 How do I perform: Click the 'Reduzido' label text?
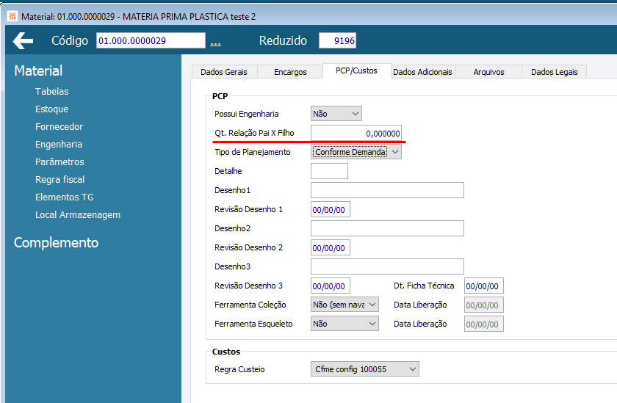click(x=283, y=40)
